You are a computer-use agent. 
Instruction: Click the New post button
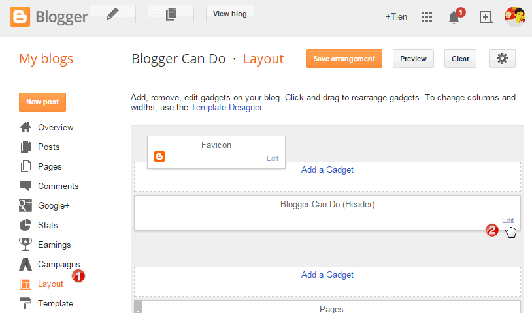point(42,102)
